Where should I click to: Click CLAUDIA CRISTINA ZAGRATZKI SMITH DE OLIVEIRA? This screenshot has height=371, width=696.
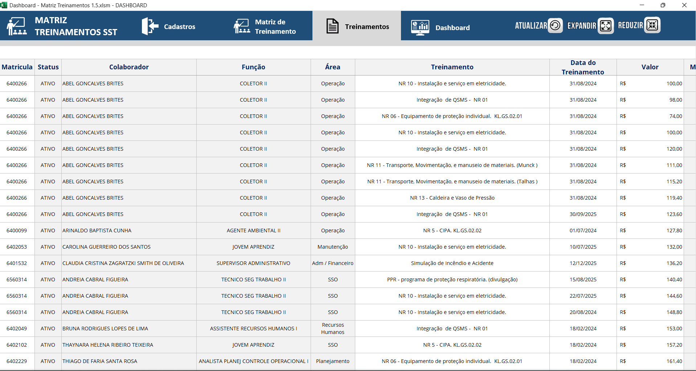pyautogui.click(x=123, y=263)
